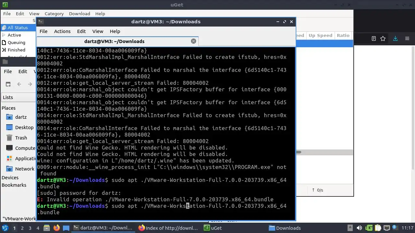Switch to workspace 1
The height and width of the screenshot is (233, 415).
click(14, 228)
